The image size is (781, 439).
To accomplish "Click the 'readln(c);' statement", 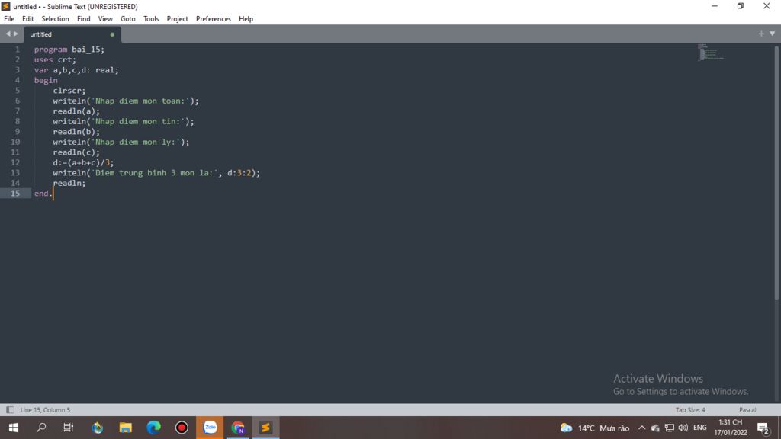I will coord(76,152).
